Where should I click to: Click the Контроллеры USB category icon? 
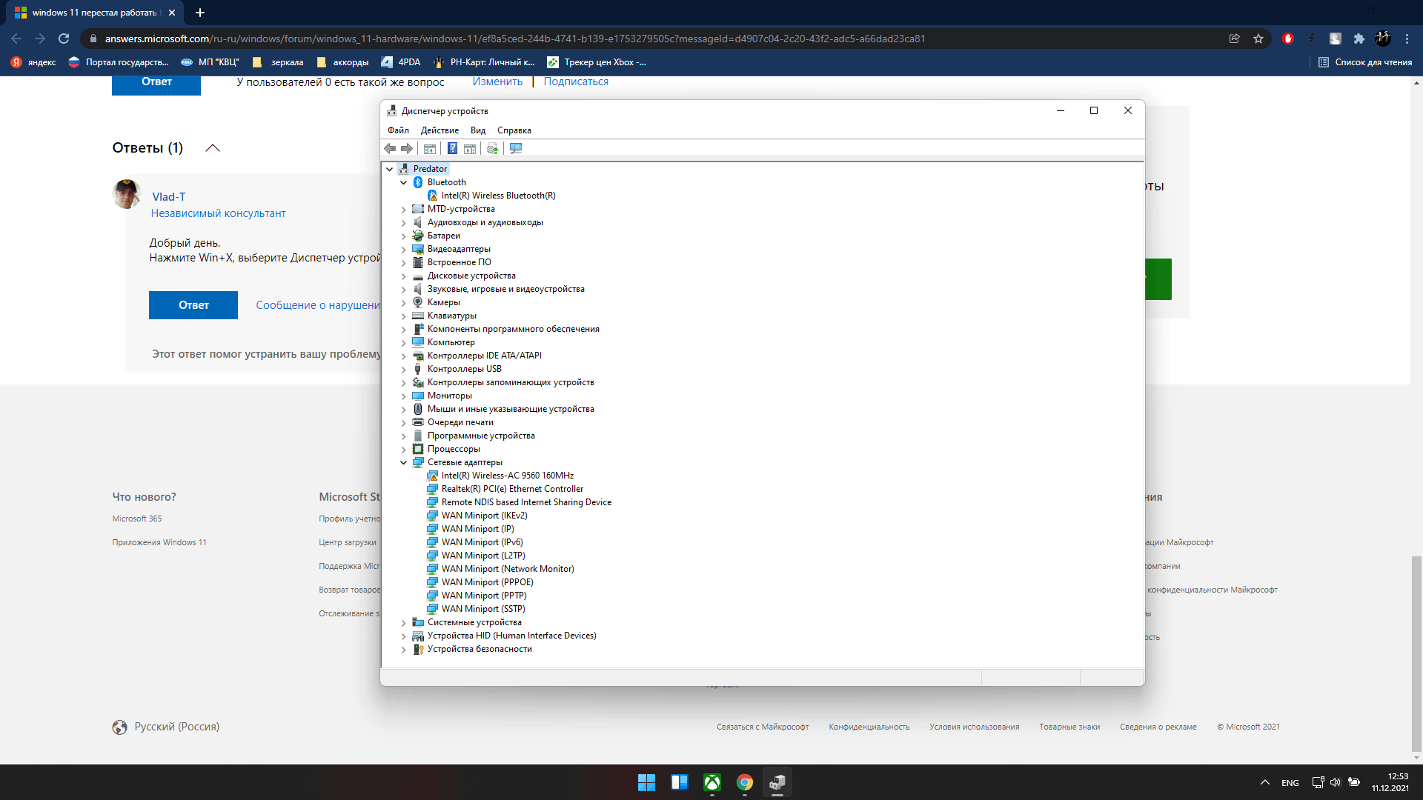(418, 369)
